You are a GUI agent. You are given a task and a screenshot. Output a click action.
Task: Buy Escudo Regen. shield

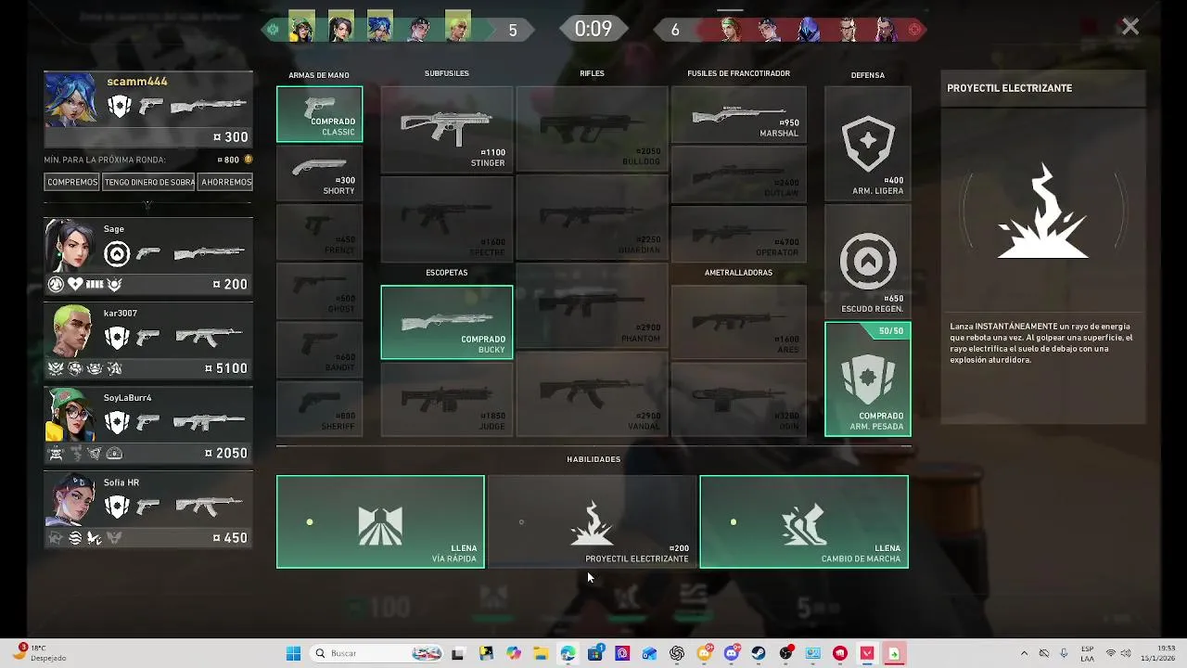point(867,262)
